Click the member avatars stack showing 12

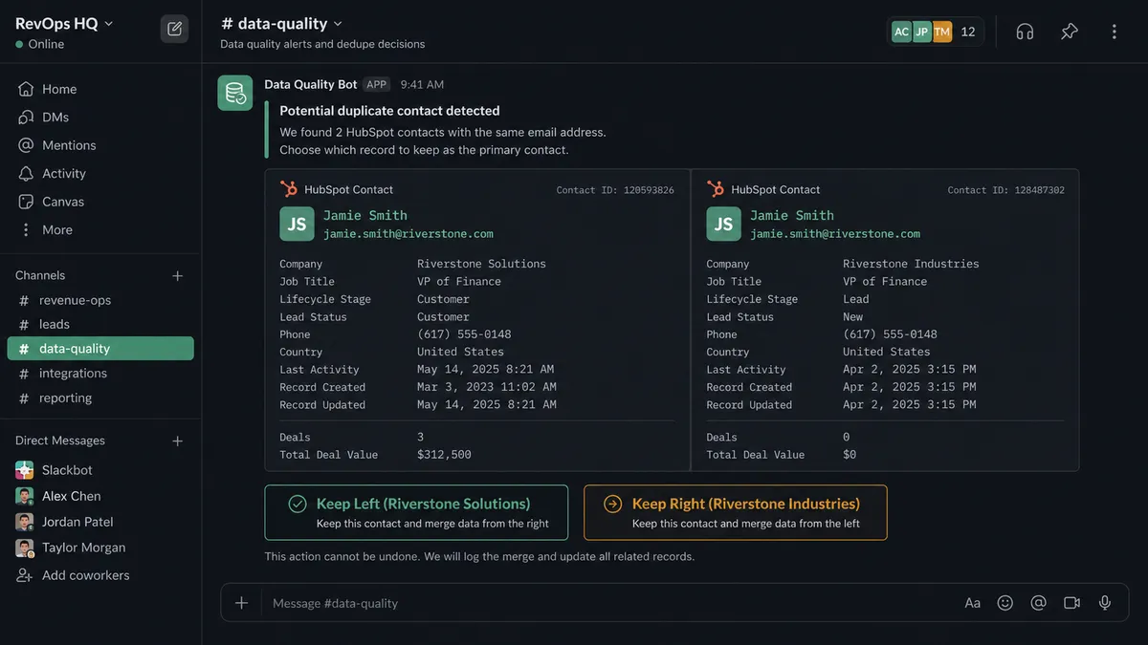[935, 32]
